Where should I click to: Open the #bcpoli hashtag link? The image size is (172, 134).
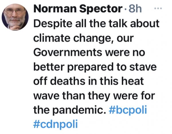tap(128, 111)
